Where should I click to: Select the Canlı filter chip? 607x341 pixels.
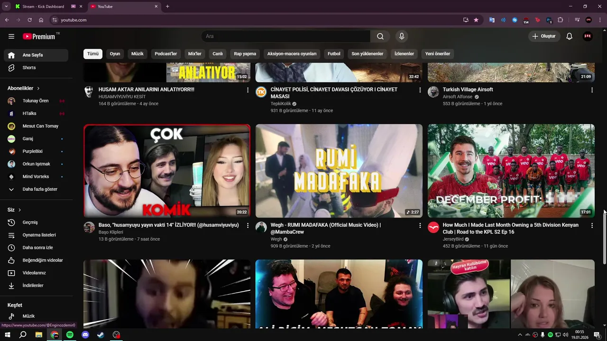coord(218,54)
